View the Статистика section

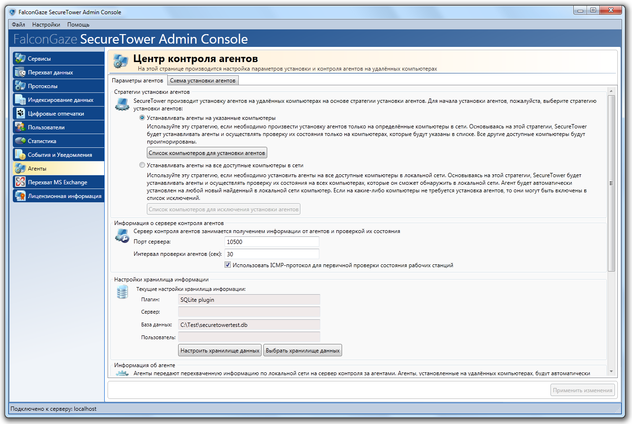pyautogui.click(x=59, y=141)
